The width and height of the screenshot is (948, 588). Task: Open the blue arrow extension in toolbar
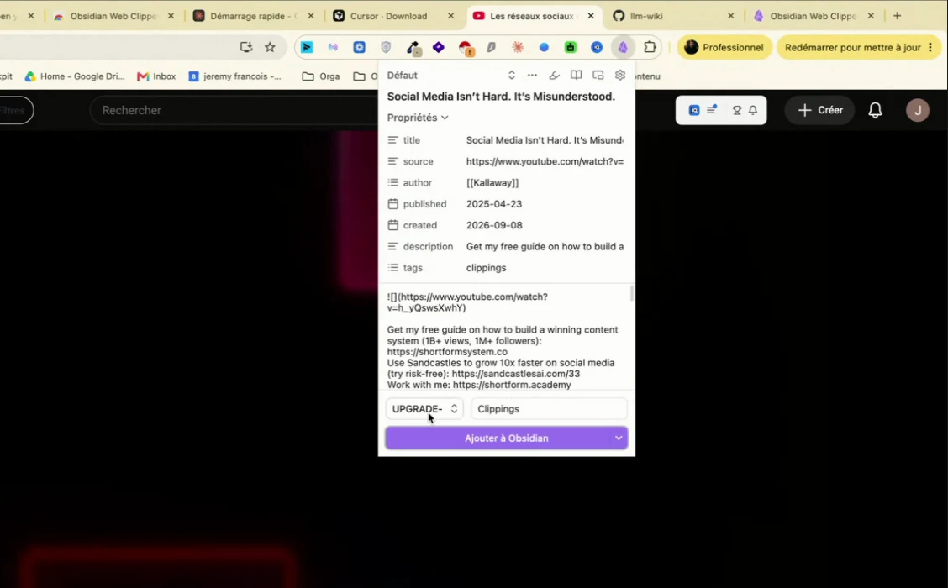[x=307, y=47]
